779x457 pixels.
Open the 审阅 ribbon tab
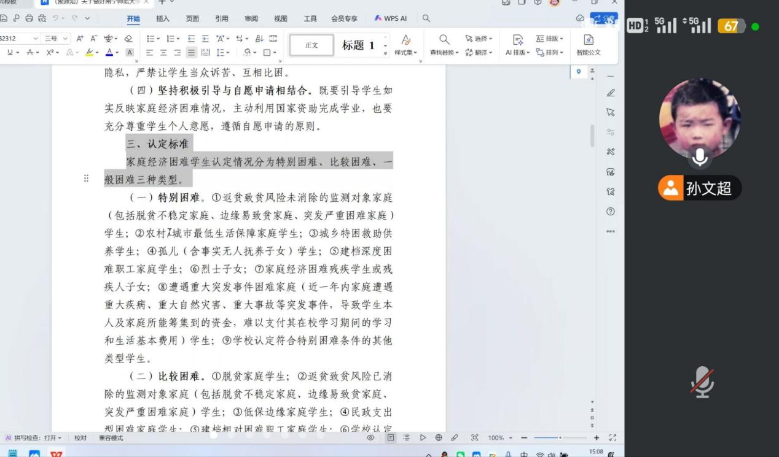click(251, 19)
